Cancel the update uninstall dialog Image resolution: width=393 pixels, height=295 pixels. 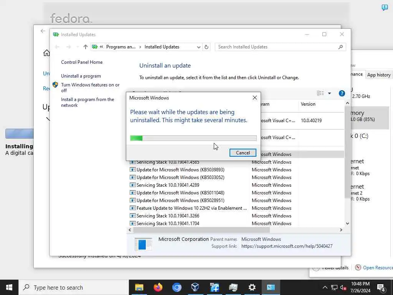[x=243, y=153]
